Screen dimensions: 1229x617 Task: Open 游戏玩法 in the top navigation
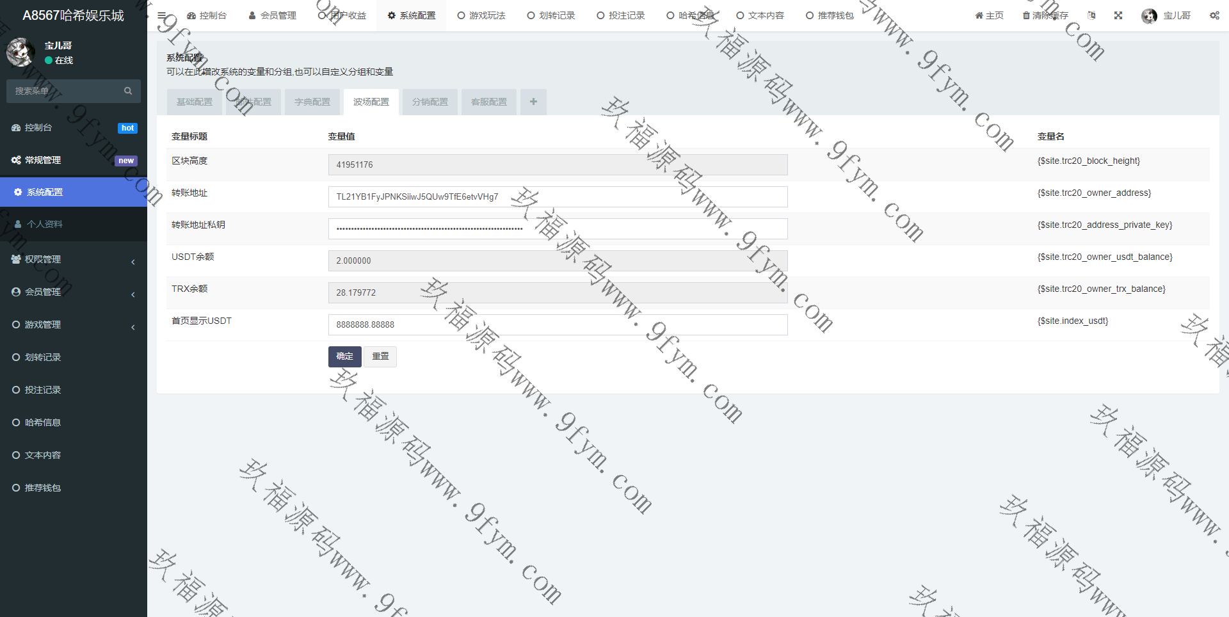click(x=481, y=15)
